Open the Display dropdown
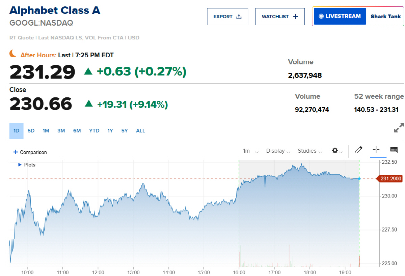 click(x=278, y=151)
